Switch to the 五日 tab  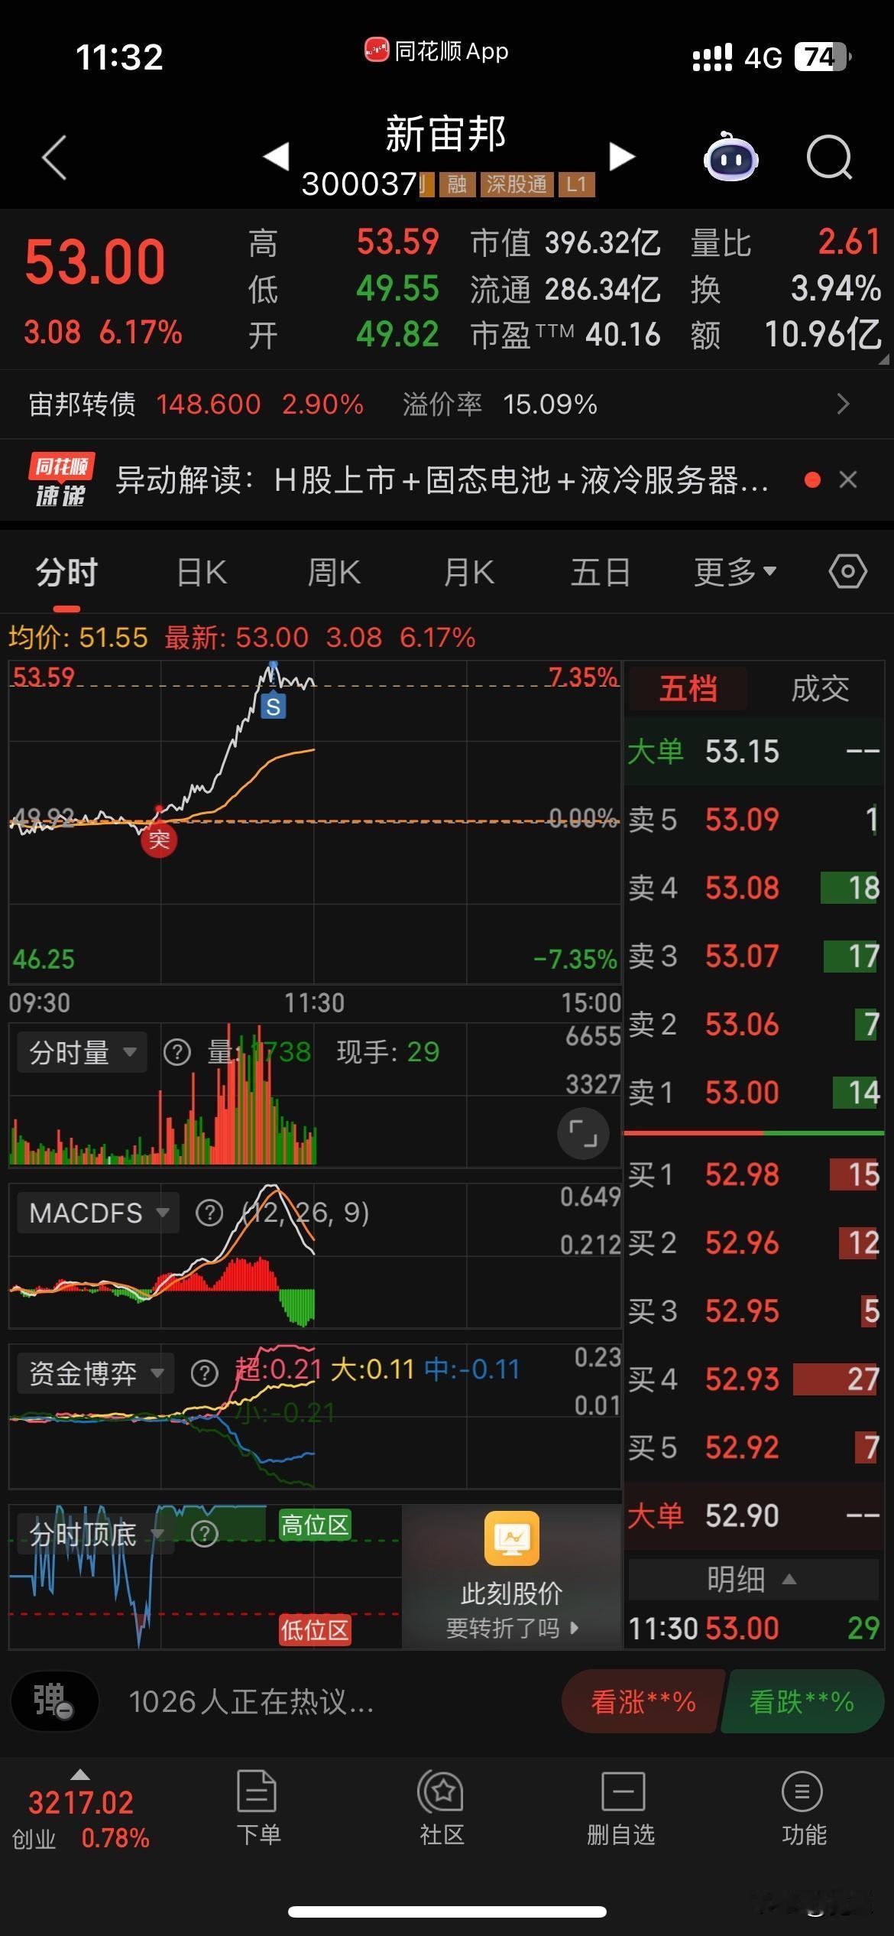click(601, 572)
